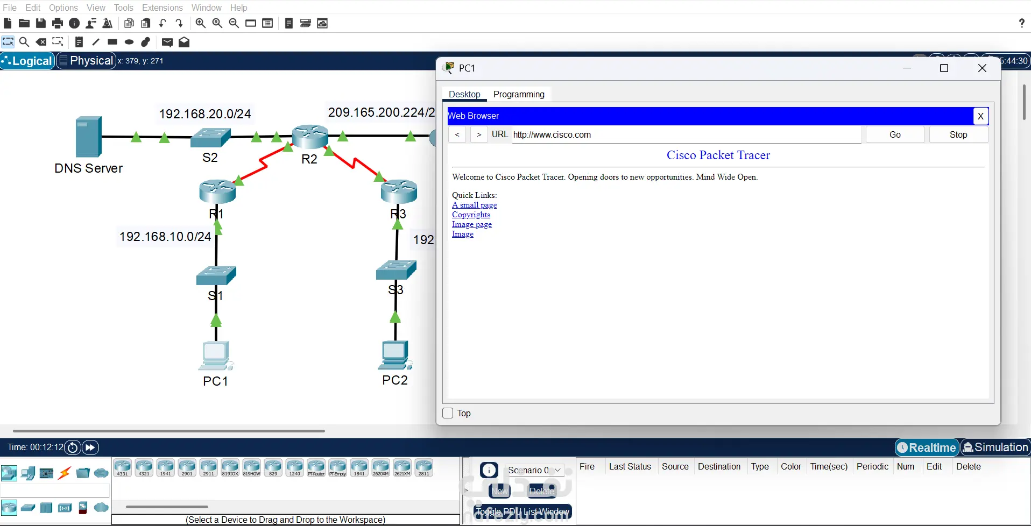This screenshot has height=526, width=1031.
Task: Click the PC1 computer in the topology
Action: (216, 356)
